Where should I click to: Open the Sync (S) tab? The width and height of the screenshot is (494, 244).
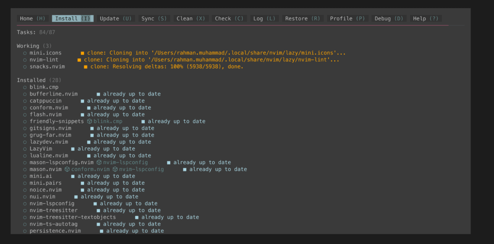tap(154, 19)
